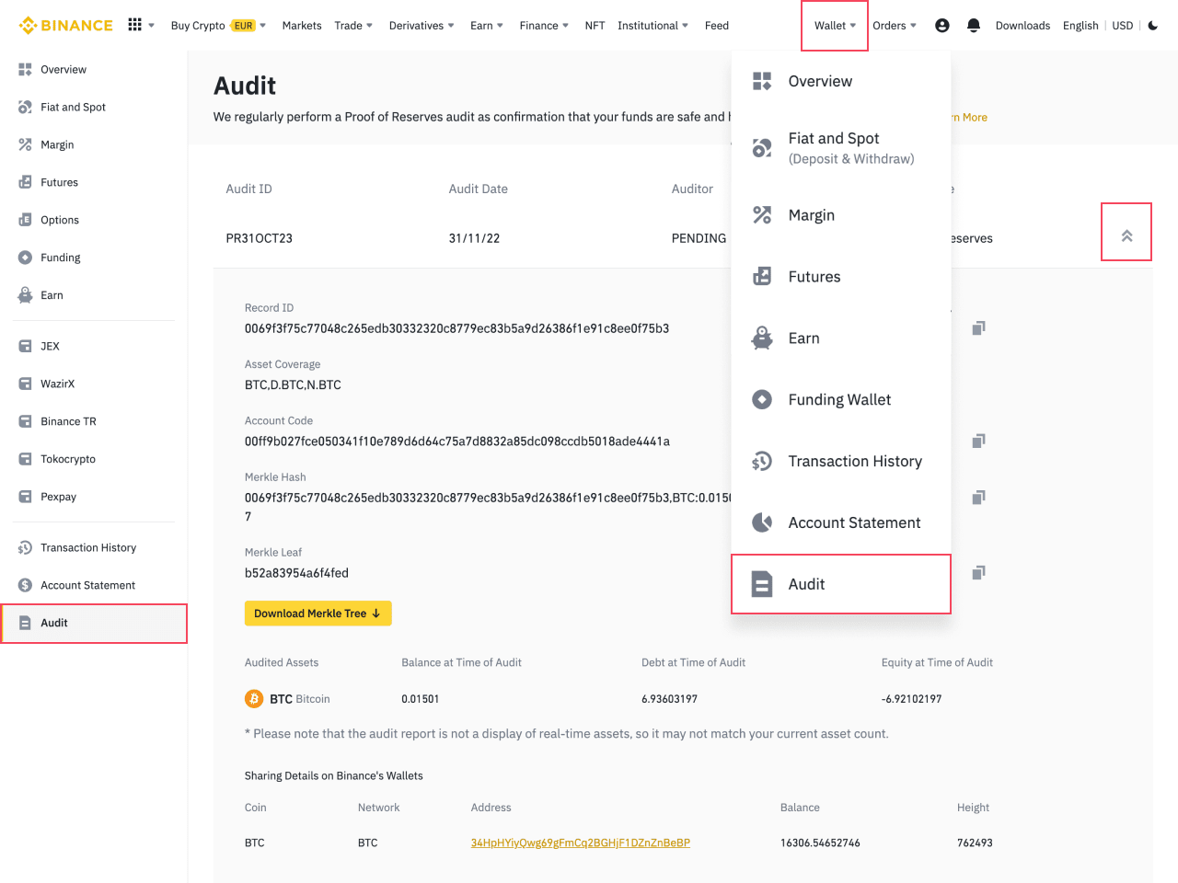This screenshot has height=883, width=1178.
Task: Click the audit date 31/11/22
Action: 475,238
